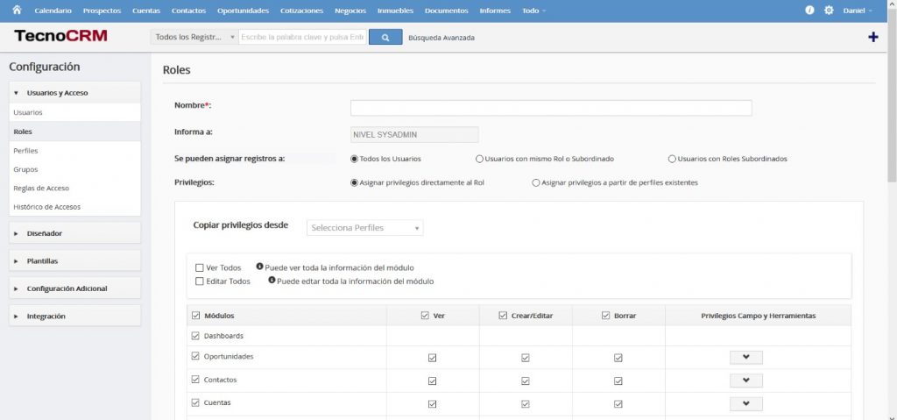Image resolution: width=897 pixels, height=420 pixels.
Task: Click the Nombre text field
Action: click(551, 108)
